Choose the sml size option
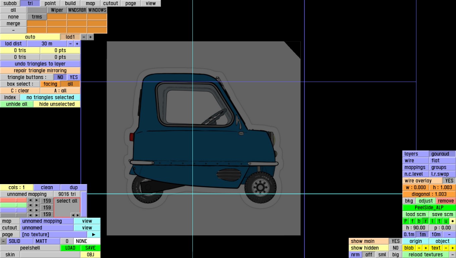This screenshot has width=456, height=258. [x=382, y=255]
